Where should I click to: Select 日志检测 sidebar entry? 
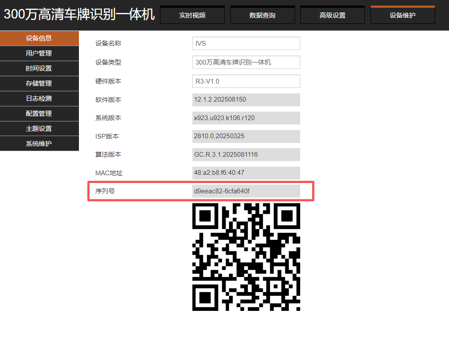pos(39,99)
